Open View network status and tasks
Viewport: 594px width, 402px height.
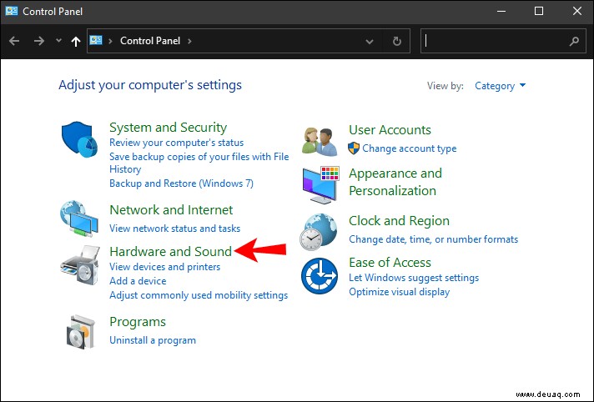pyautogui.click(x=174, y=229)
